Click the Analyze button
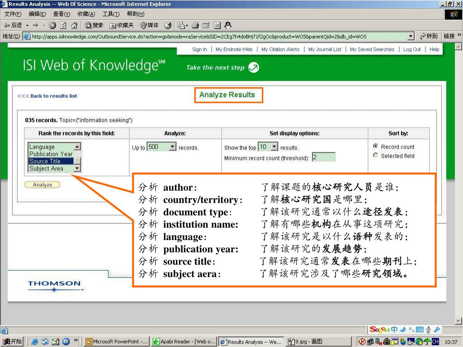Screen dimensions: 463x347 tap(42, 185)
